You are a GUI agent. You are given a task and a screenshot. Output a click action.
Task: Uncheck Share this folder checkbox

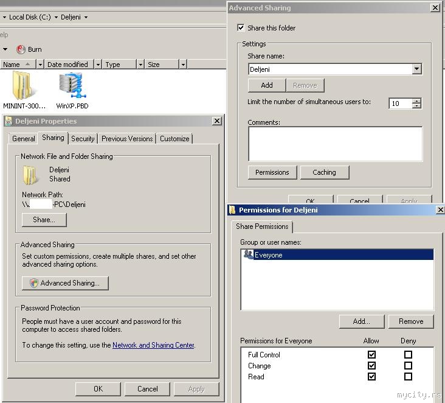(241, 27)
